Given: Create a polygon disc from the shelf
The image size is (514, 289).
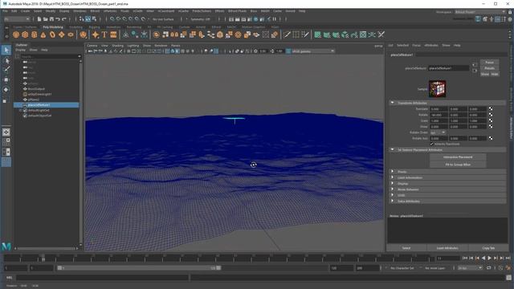Looking at the screenshot, I should (x=71, y=35).
